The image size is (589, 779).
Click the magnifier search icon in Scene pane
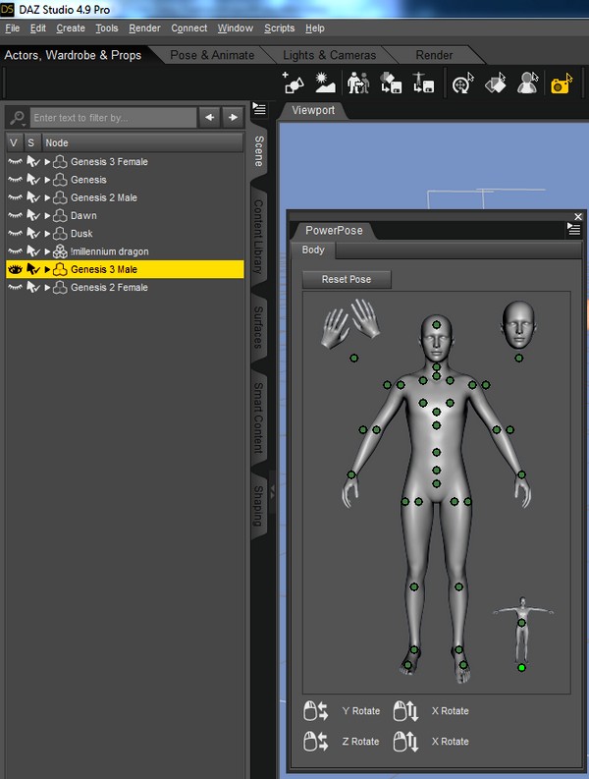18,118
